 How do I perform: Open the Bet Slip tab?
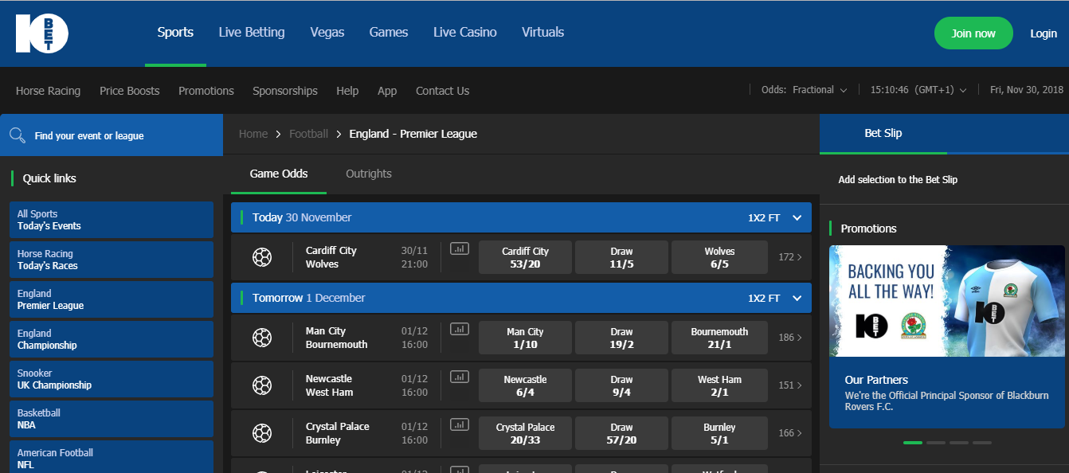click(883, 133)
